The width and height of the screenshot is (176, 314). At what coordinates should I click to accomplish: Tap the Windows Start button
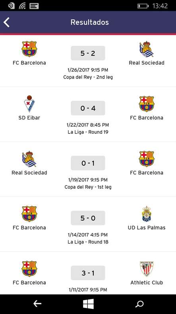(x=88, y=304)
